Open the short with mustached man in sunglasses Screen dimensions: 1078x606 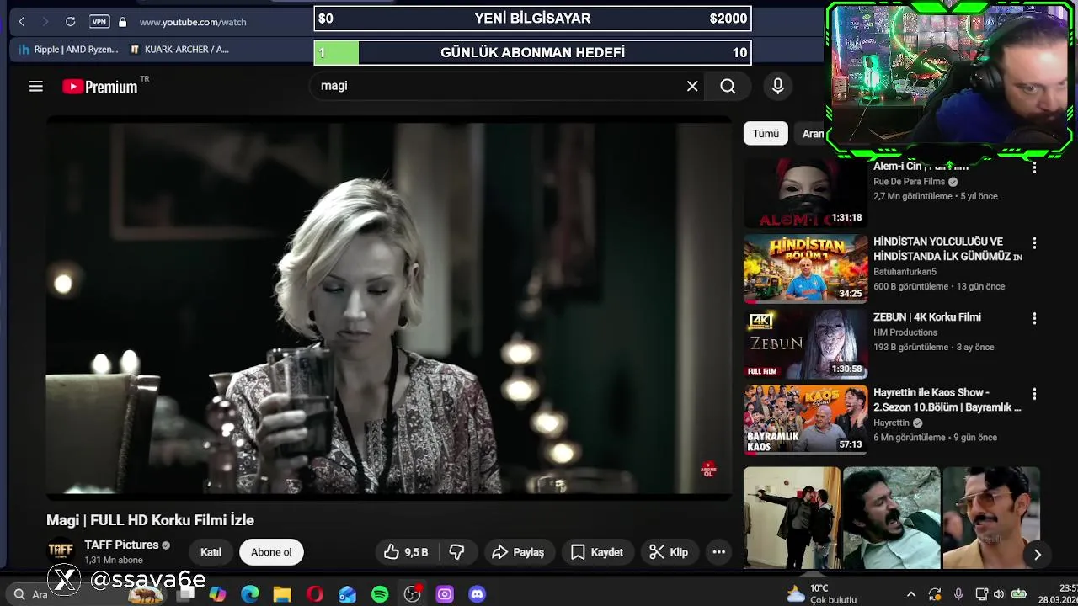click(x=991, y=518)
